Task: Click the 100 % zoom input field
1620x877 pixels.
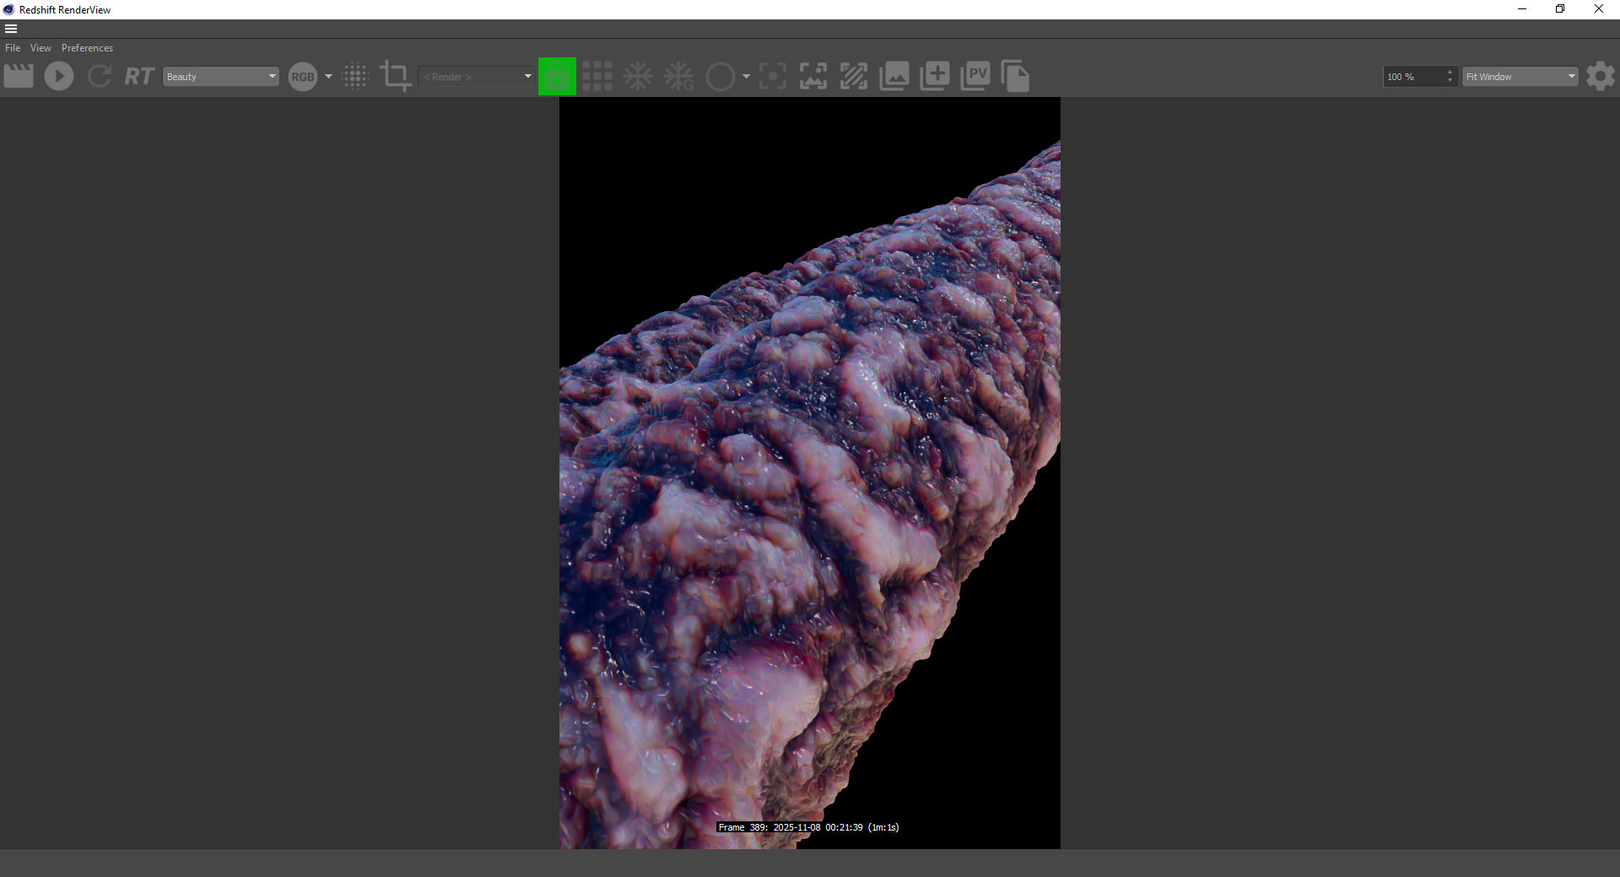Action: 1413,76
